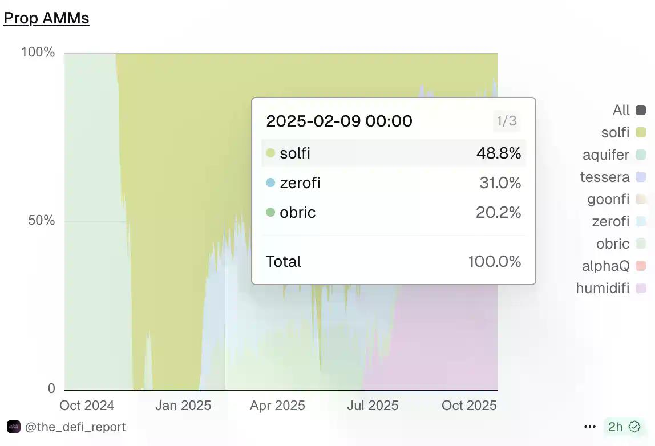Image resolution: width=655 pixels, height=446 pixels.
Task: Open the three-dot more options menu
Action: [x=590, y=427]
